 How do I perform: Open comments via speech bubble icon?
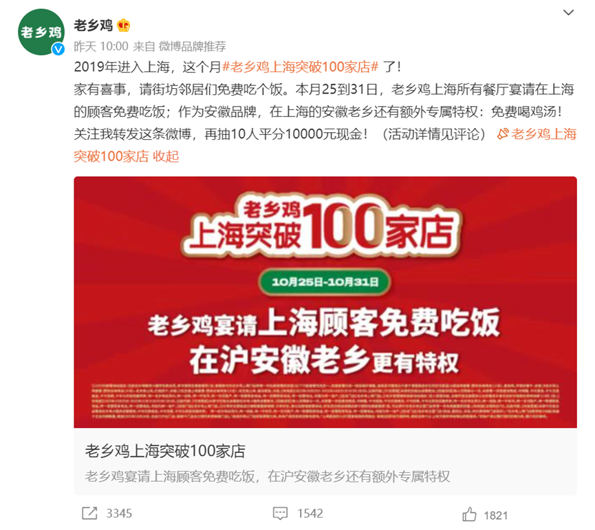(280, 513)
